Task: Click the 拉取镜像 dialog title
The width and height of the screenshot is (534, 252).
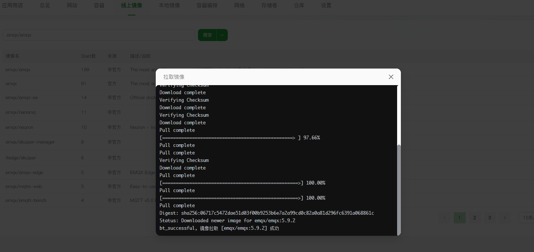Action: (x=174, y=77)
